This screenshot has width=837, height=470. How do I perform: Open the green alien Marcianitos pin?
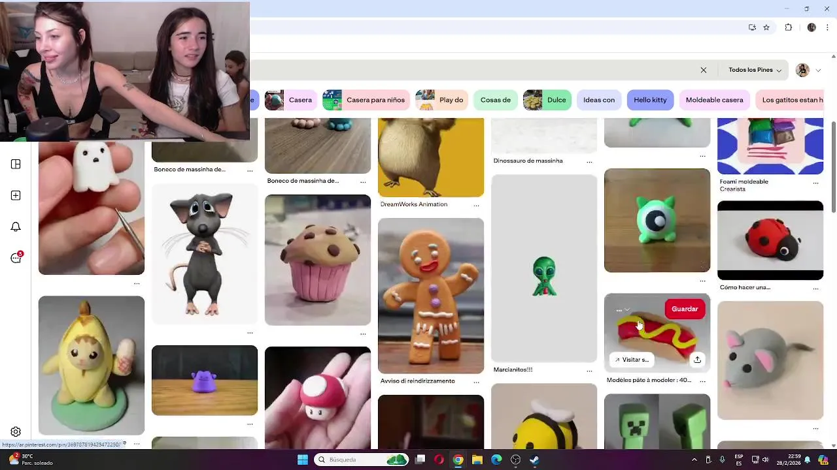544,268
